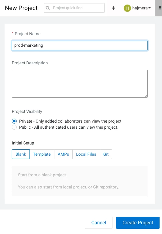Click the Project quick find search box
162x234 pixels.
(74, 8)
